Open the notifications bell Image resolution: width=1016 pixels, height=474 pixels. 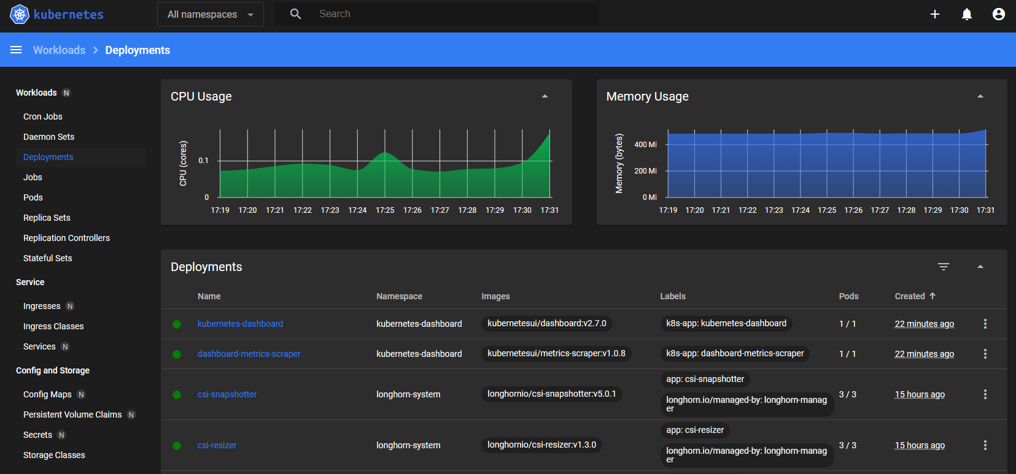966,14
